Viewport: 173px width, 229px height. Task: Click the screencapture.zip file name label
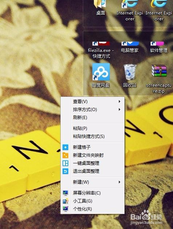(x=159, y=88)
